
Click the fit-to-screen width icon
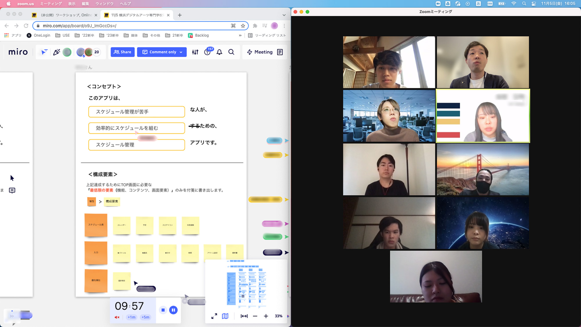pos(244,316)
